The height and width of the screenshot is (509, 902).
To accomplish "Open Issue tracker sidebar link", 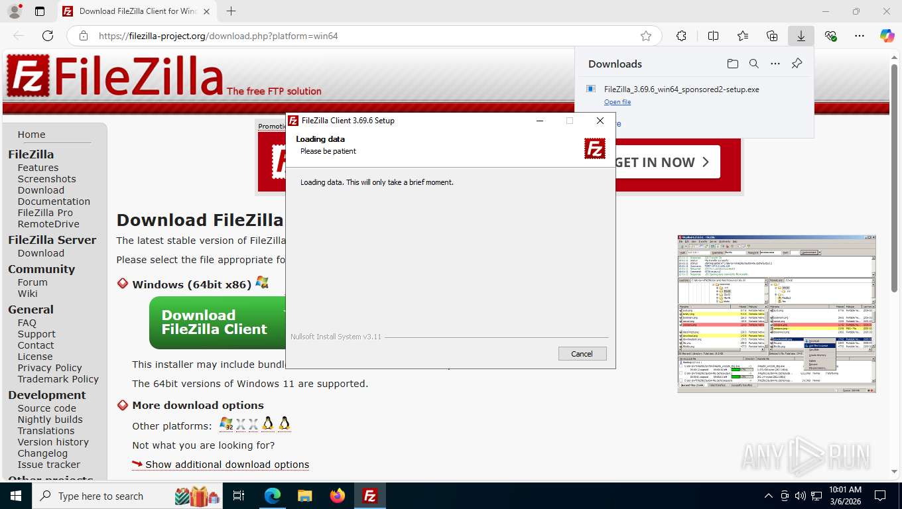I will 49,465.
